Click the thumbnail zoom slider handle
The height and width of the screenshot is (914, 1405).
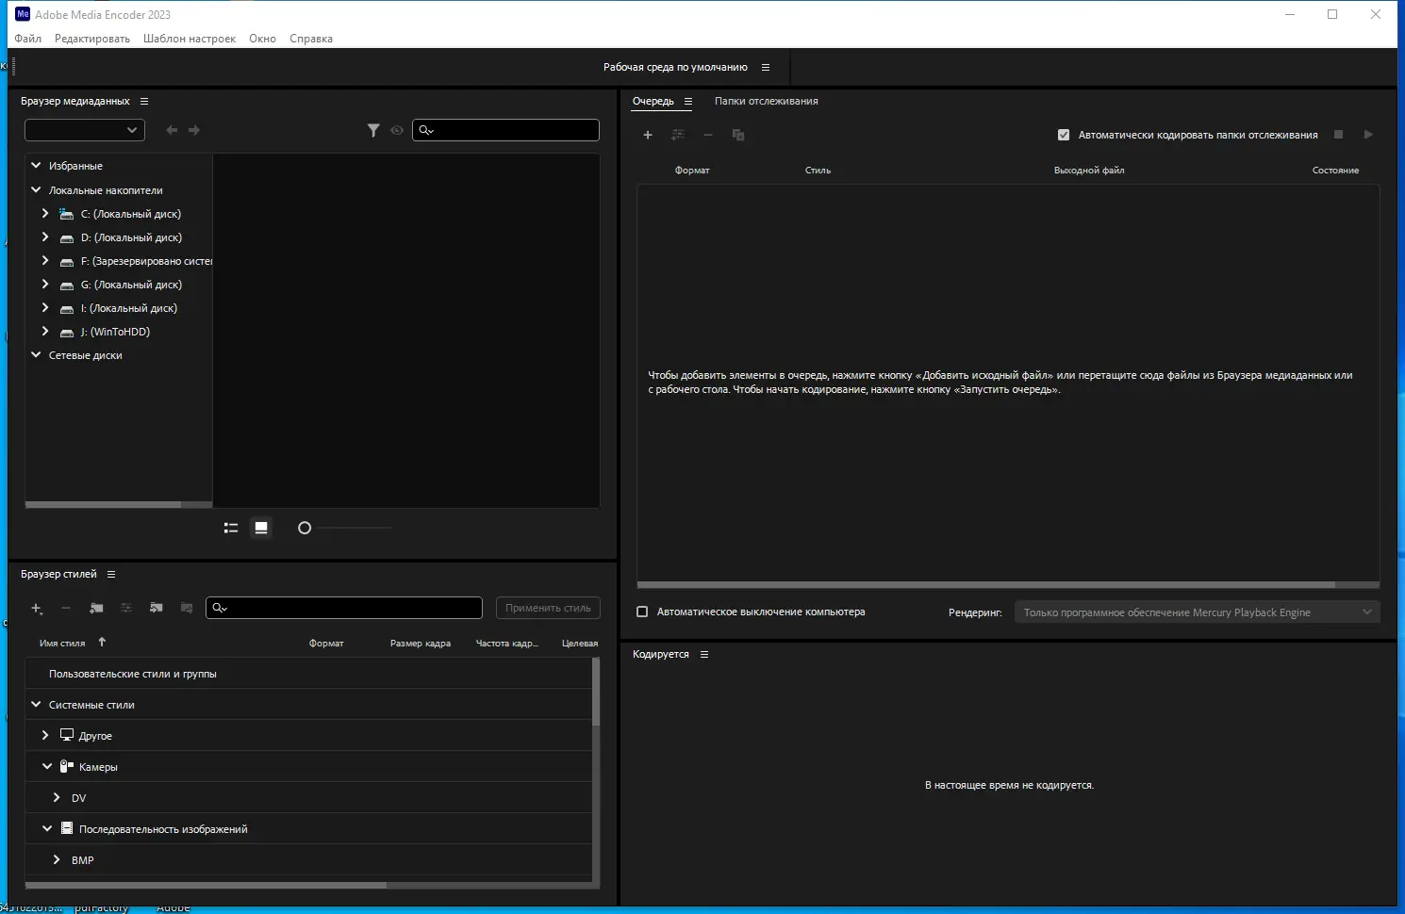[305, 528]
